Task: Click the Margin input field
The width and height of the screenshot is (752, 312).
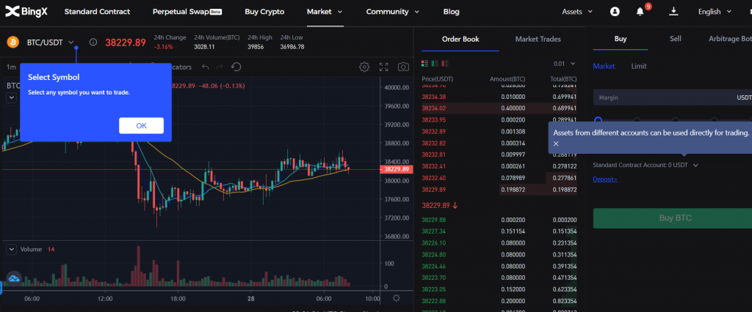Action: [x=673, y=97]
